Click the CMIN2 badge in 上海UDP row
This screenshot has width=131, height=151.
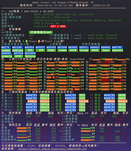point(122,104)
